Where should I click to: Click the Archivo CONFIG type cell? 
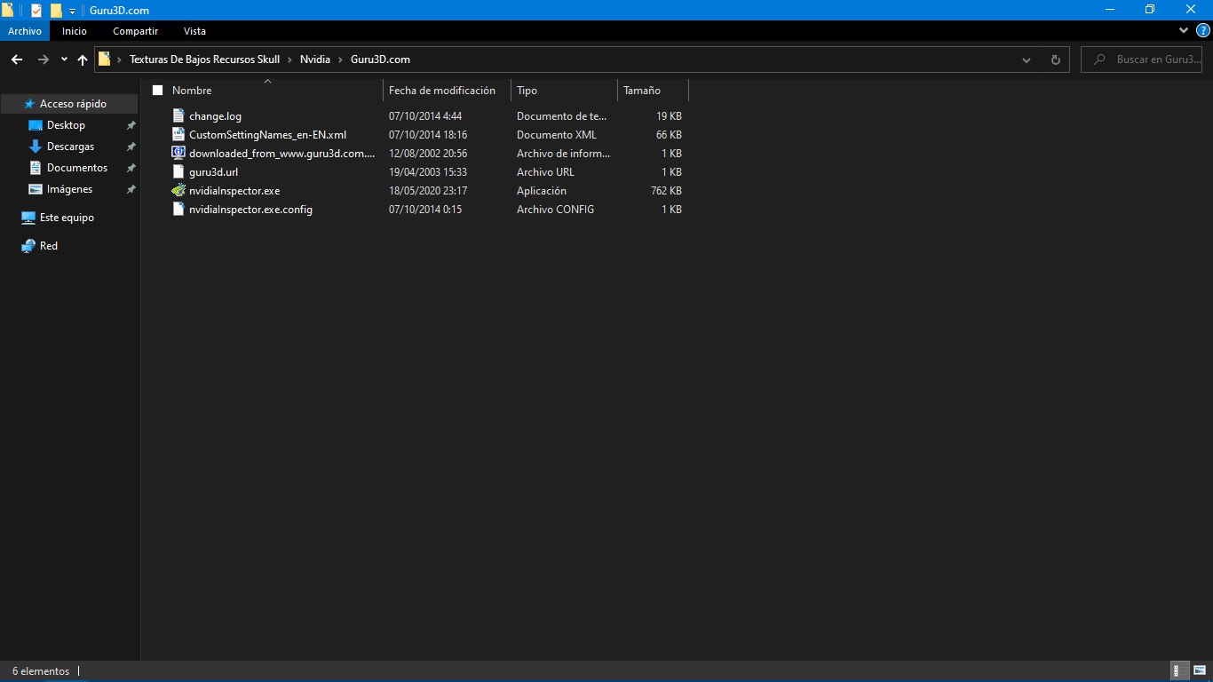click(x=555, y=210)
